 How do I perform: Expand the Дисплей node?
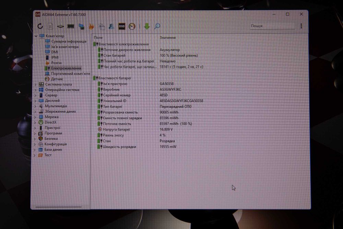tap(35, 101)
